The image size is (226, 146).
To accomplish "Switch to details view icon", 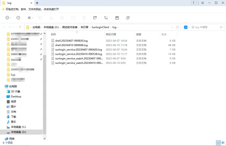I will click(218, 143).
